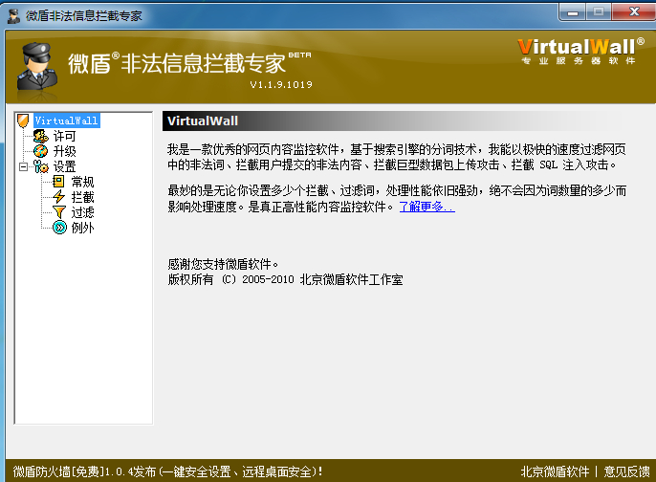Open the 例外 settings page
Screen dimensions: 656x482
click(82, 228)
